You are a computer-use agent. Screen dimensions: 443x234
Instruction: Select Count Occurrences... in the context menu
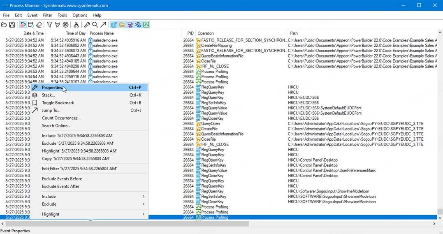click(x=89, y=118)
